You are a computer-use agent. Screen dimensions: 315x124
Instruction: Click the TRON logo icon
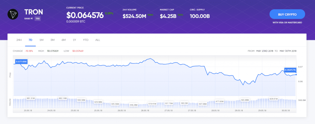tap(13, 14)
